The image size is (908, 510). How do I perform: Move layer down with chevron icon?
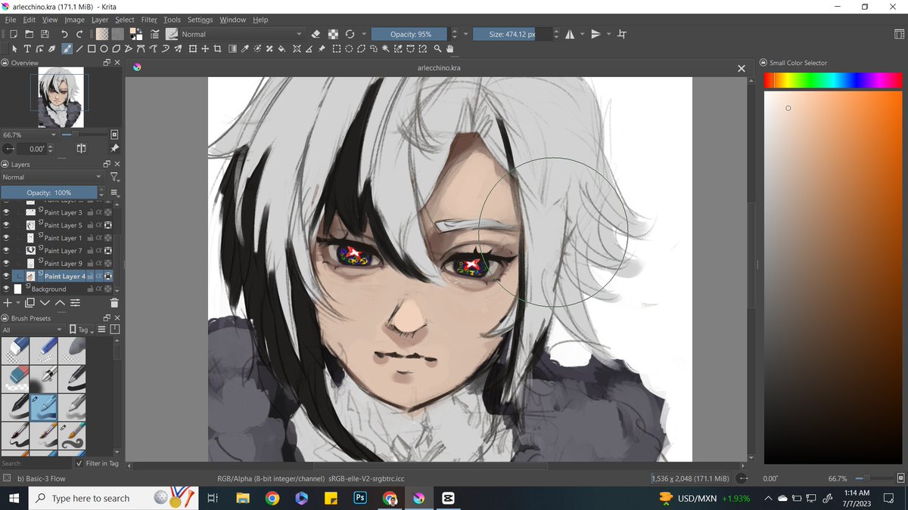click(x=45, y=302)
